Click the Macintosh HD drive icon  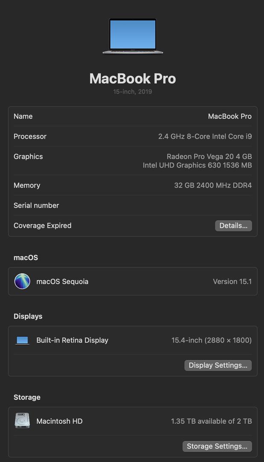(22, 421)
